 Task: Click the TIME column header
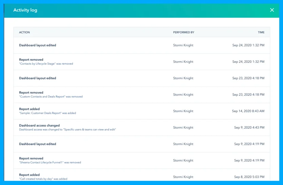point(261,32)
